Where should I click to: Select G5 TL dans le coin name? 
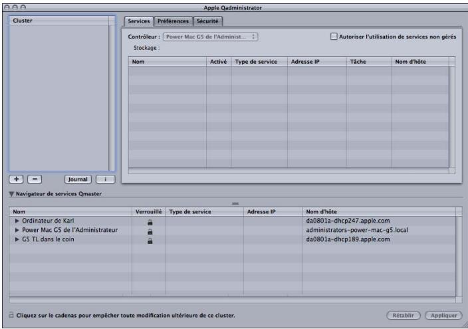(48, 239)
